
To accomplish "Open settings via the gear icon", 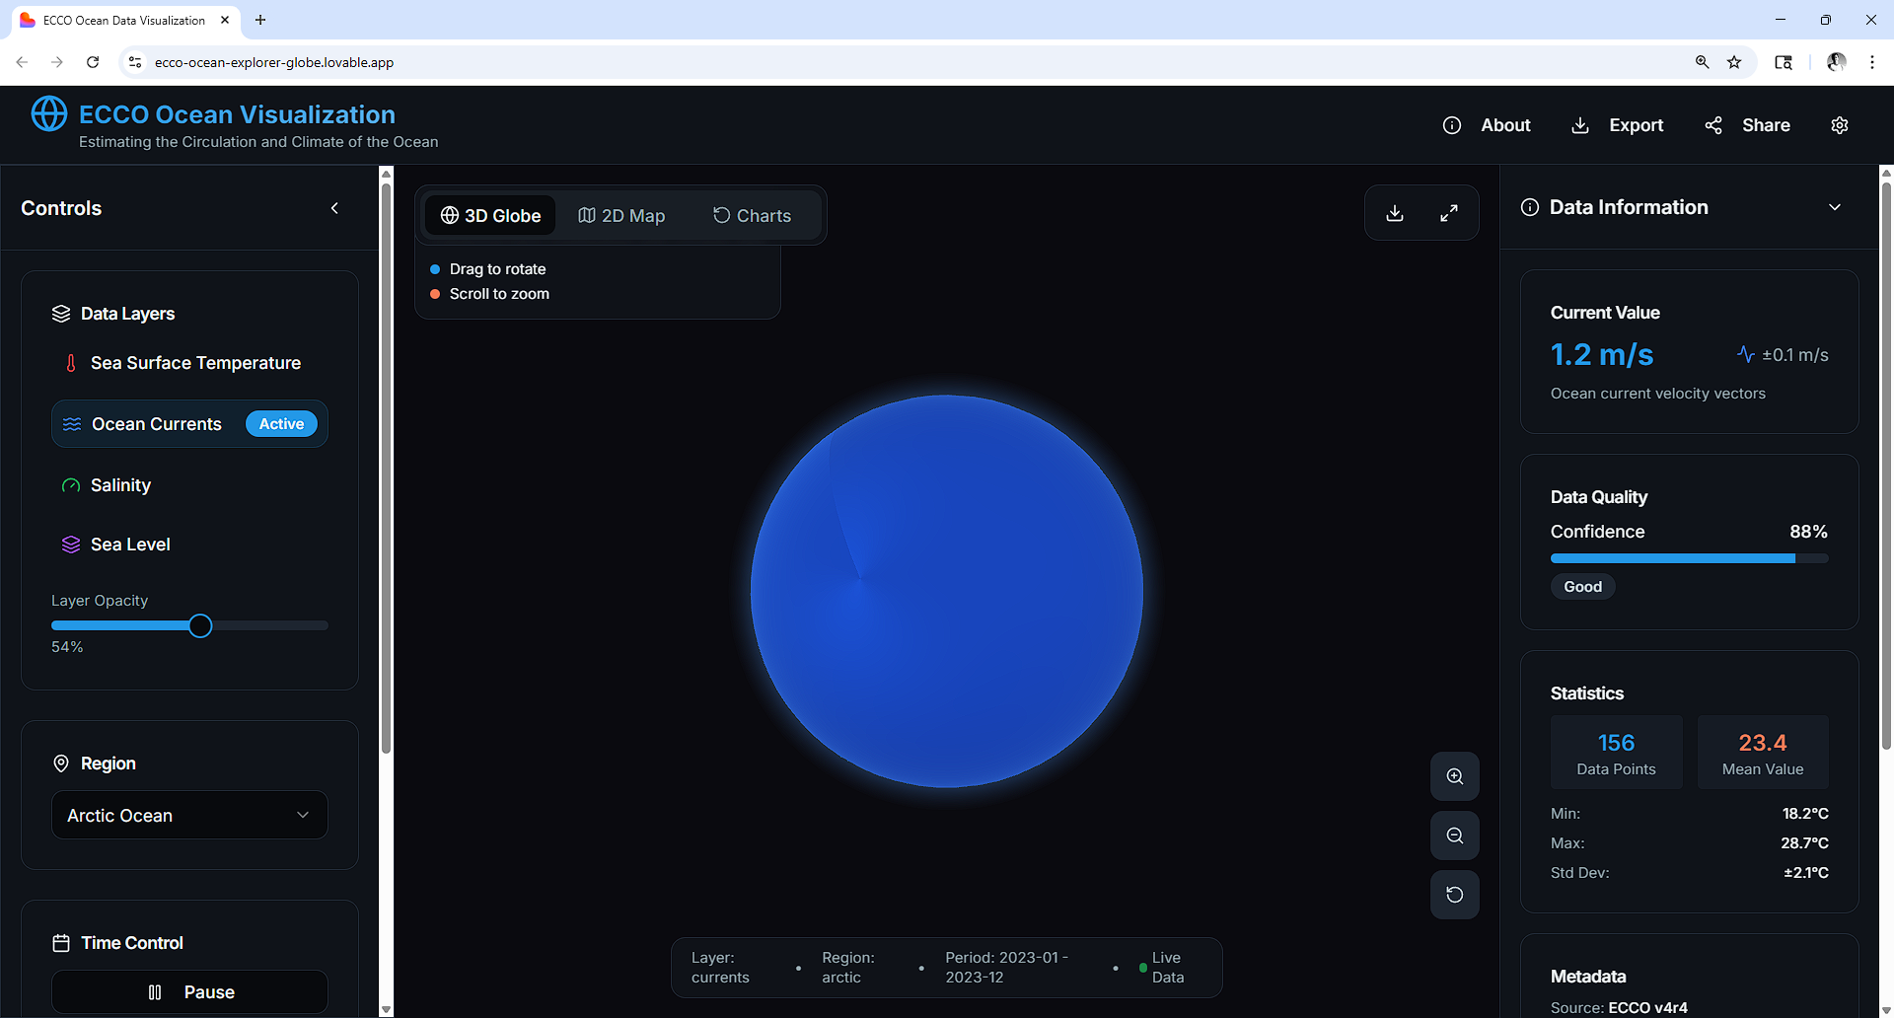I will (x=1840, y=125).
